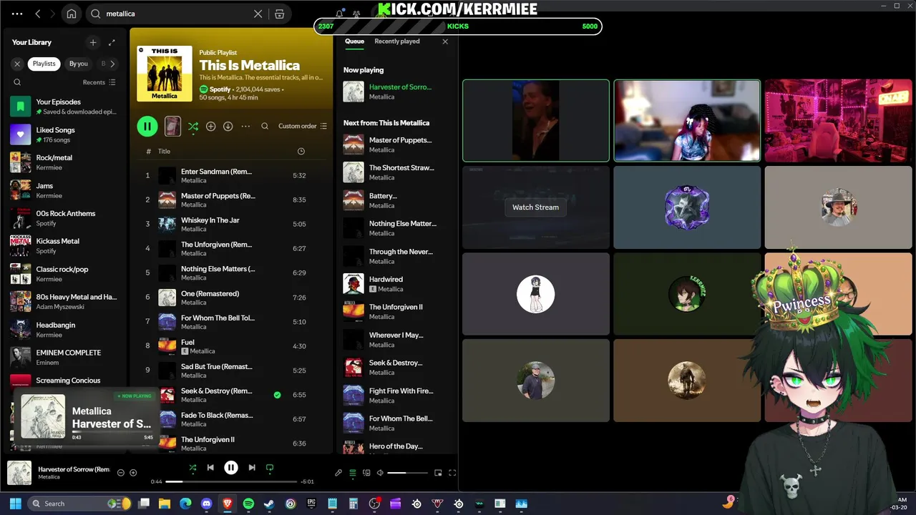This screenshot has height=515, width=916.
Task: Go forward with the right arrow in Spotify
Action: (54, 14)
